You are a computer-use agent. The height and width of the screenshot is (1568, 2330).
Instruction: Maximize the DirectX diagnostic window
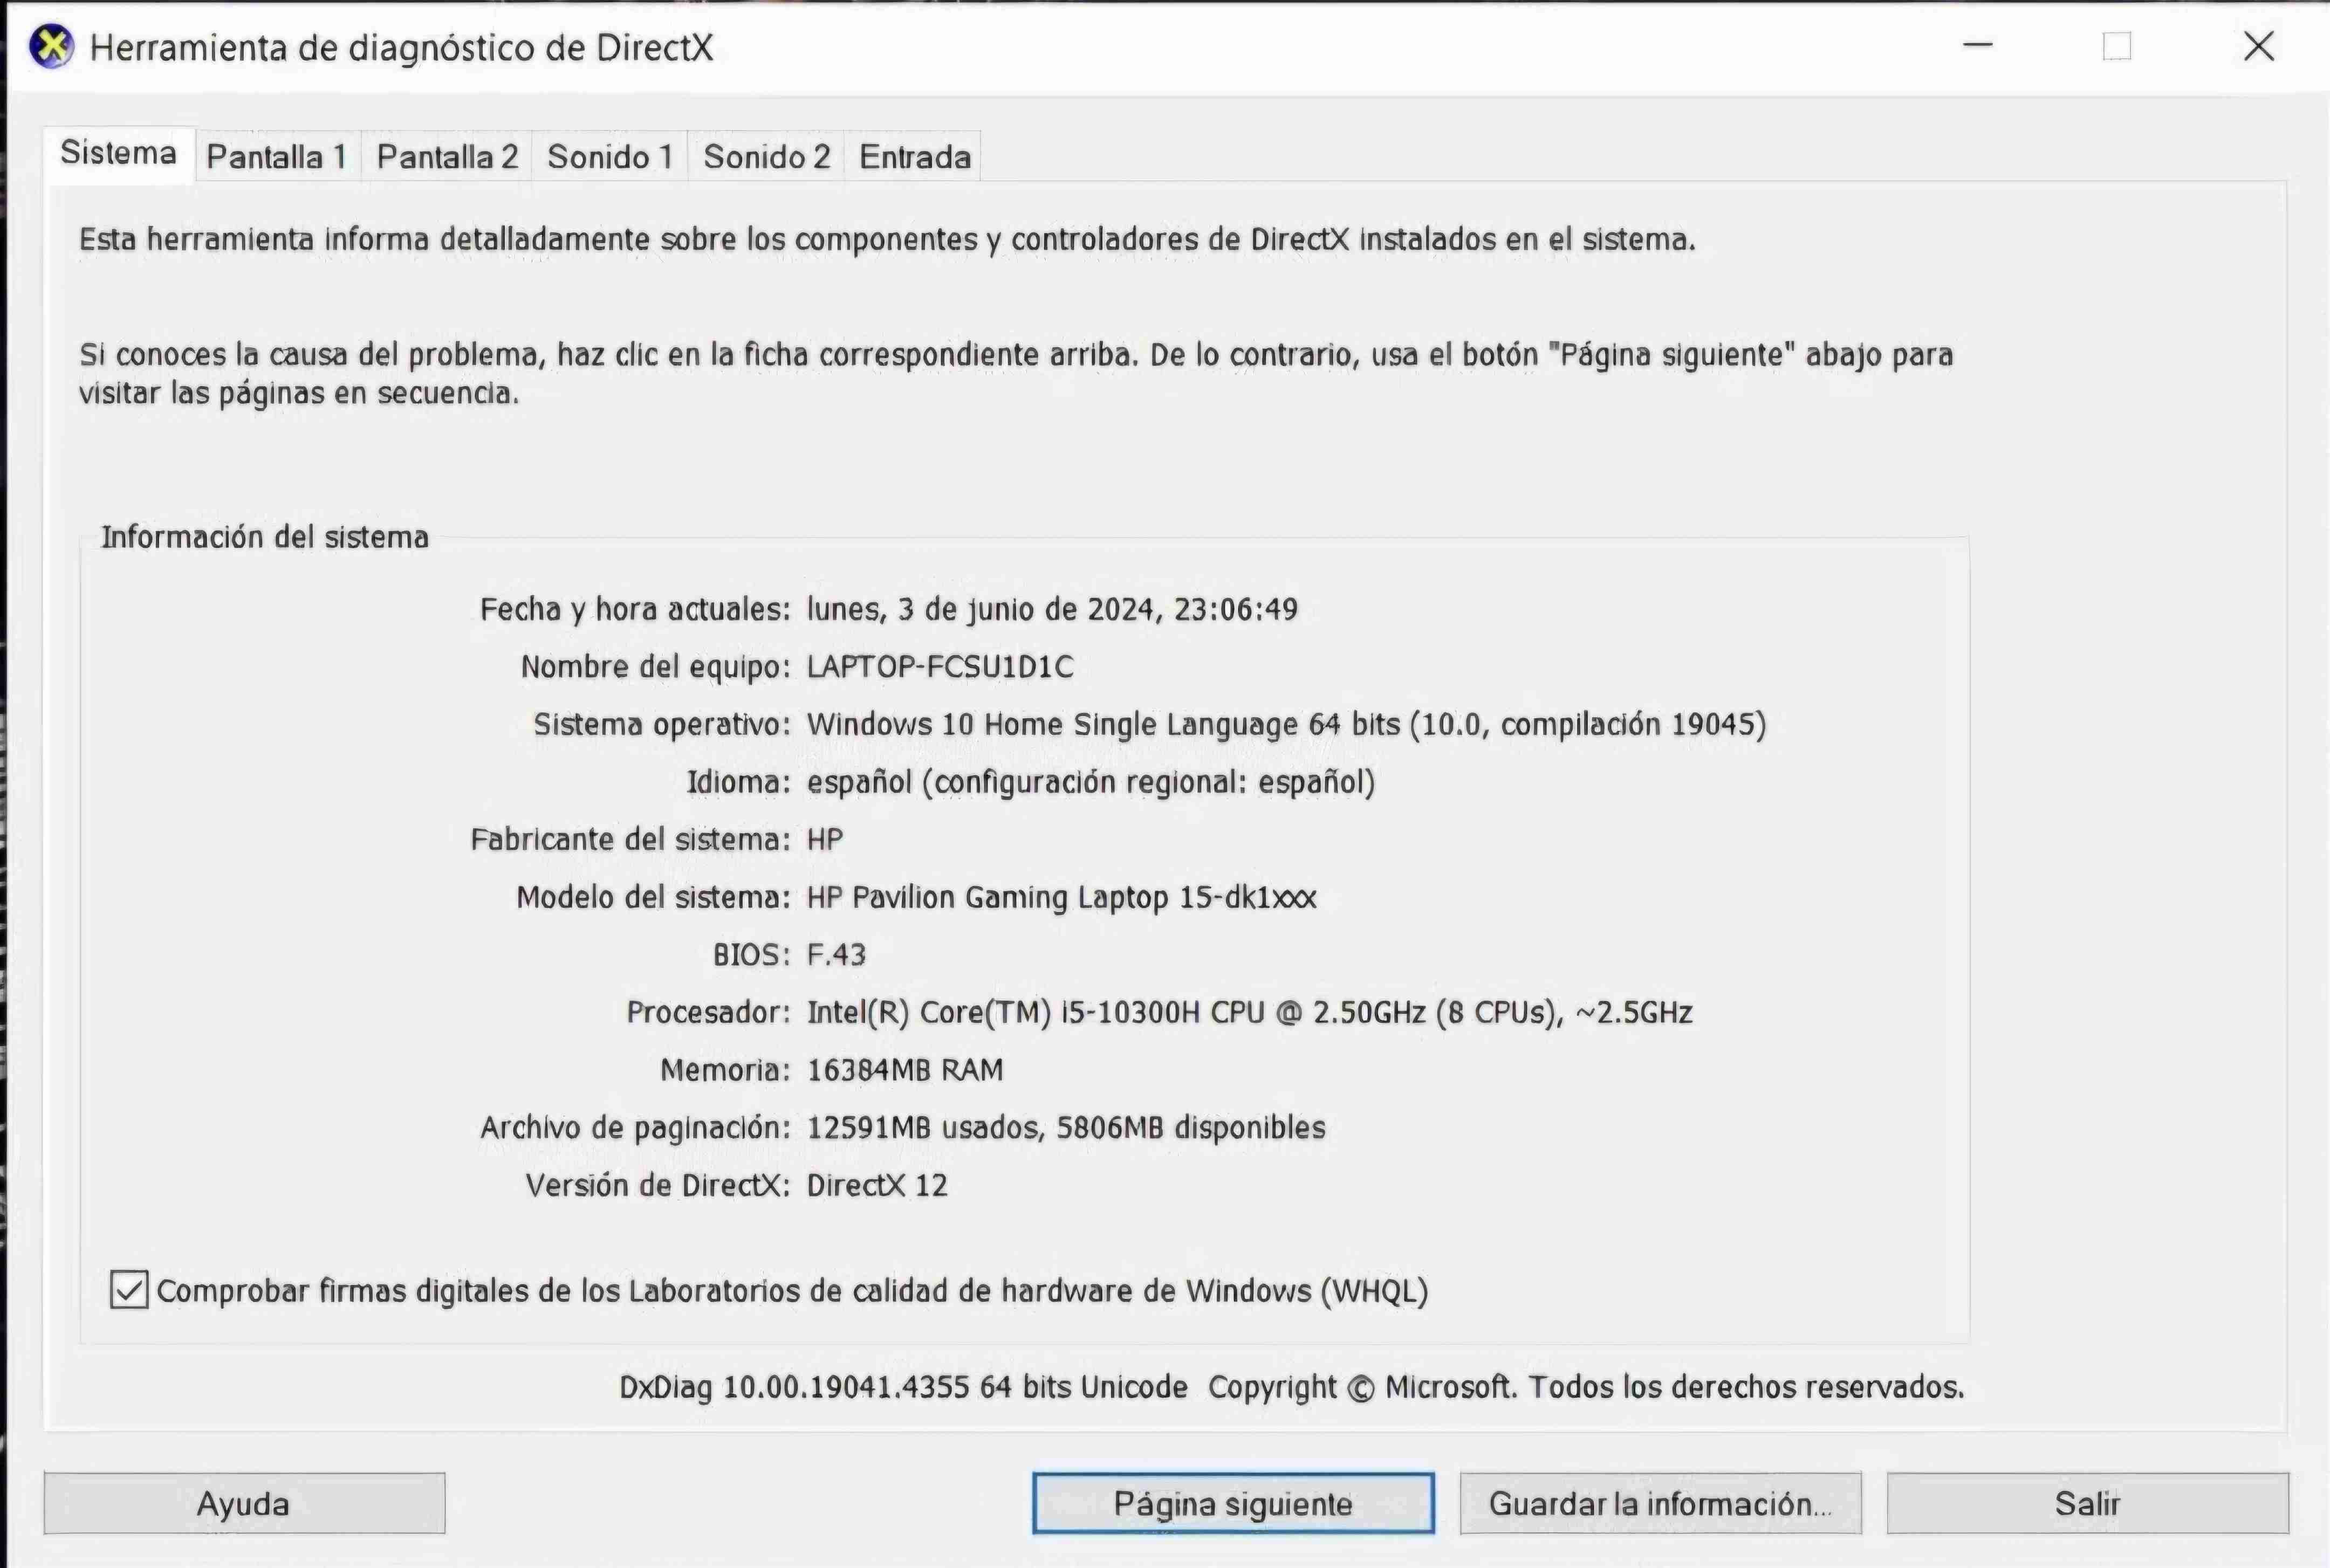2116,46
